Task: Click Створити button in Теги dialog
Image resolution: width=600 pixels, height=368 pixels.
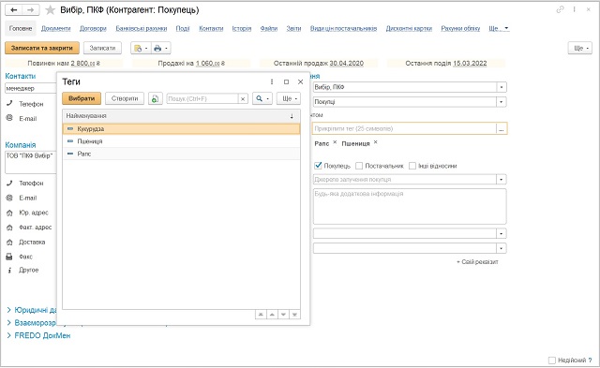Action: click(125, 98)
